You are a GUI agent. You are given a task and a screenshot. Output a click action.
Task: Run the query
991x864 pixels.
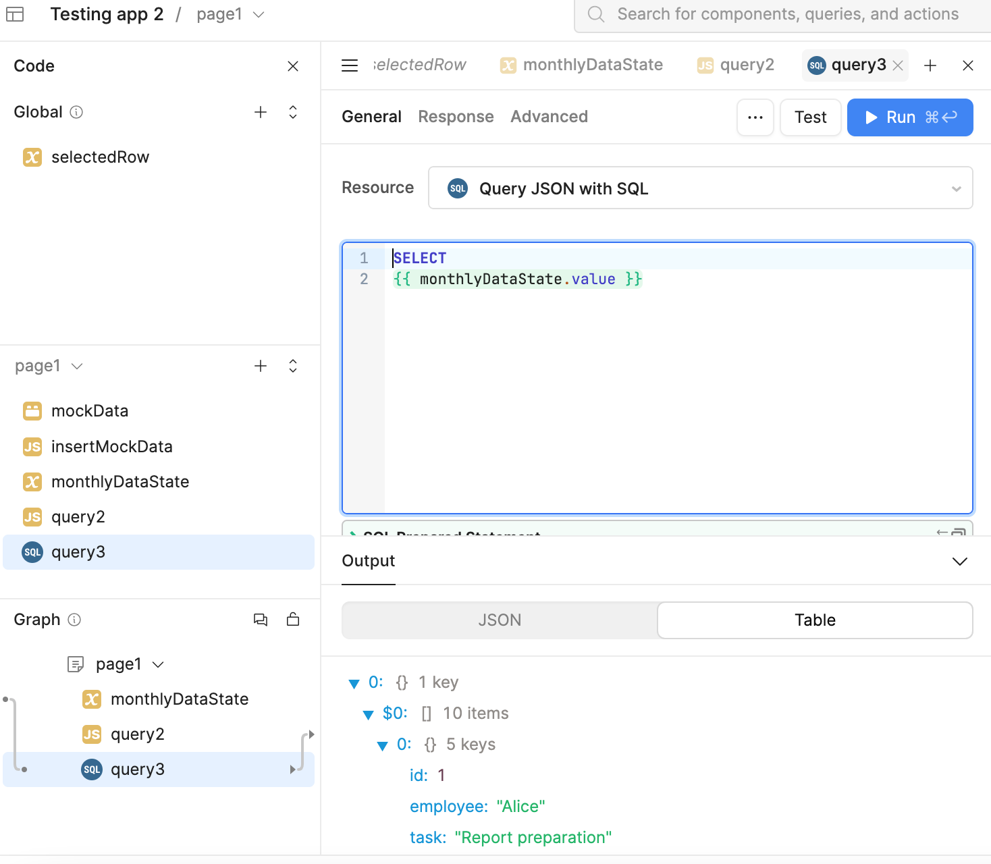pyautogui.click(x=909, y=117)
